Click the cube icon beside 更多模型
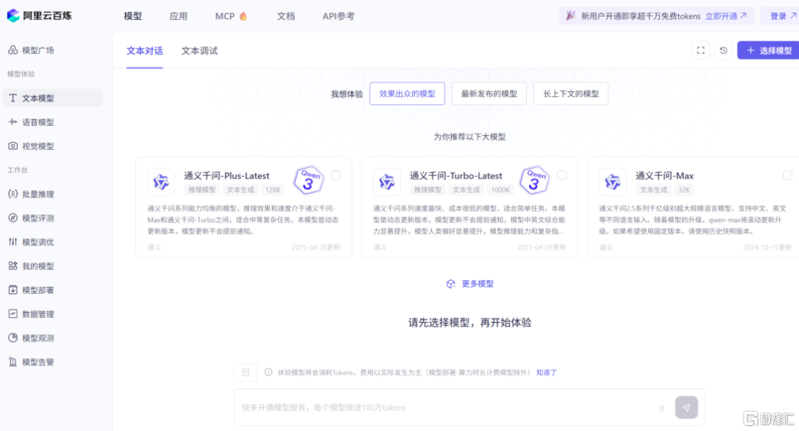The height and width of the screenshot is (431, 799). (x=451, y=284)
